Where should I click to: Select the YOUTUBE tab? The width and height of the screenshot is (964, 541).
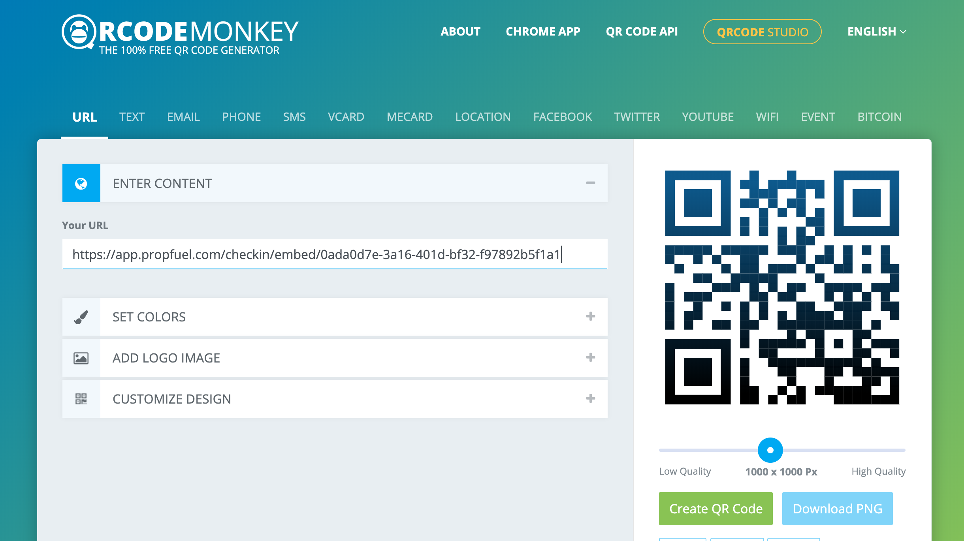pyautogui.click(x=708, y=117)
